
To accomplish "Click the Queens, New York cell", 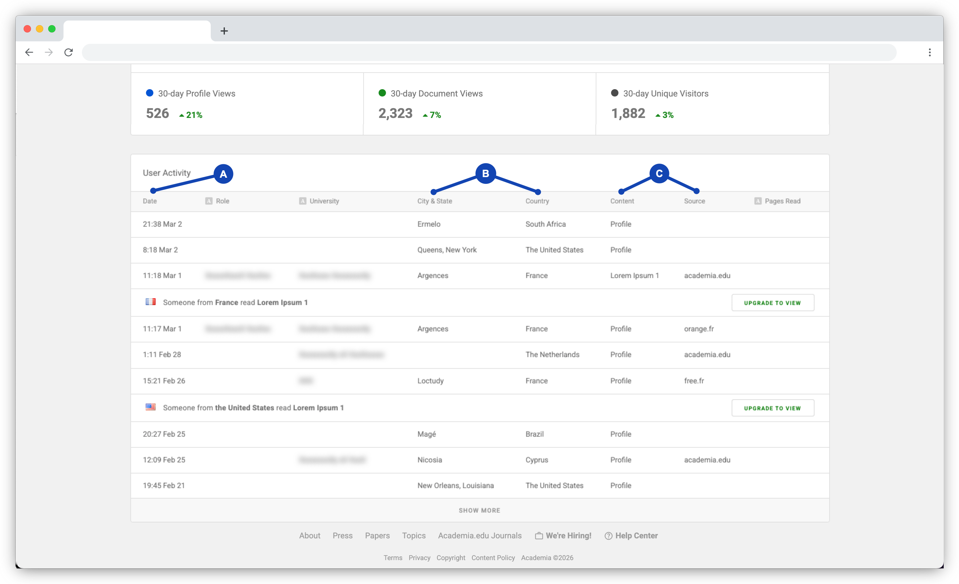I will [x=447, y=250].
